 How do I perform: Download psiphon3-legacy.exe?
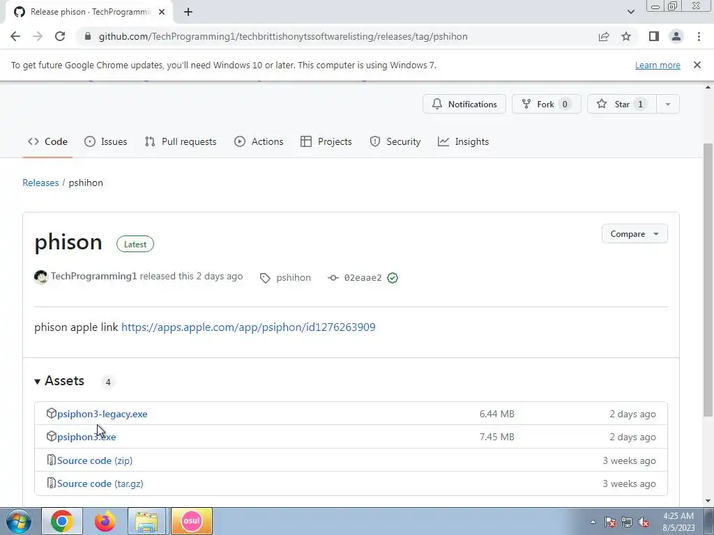click(x=102, y=414)
